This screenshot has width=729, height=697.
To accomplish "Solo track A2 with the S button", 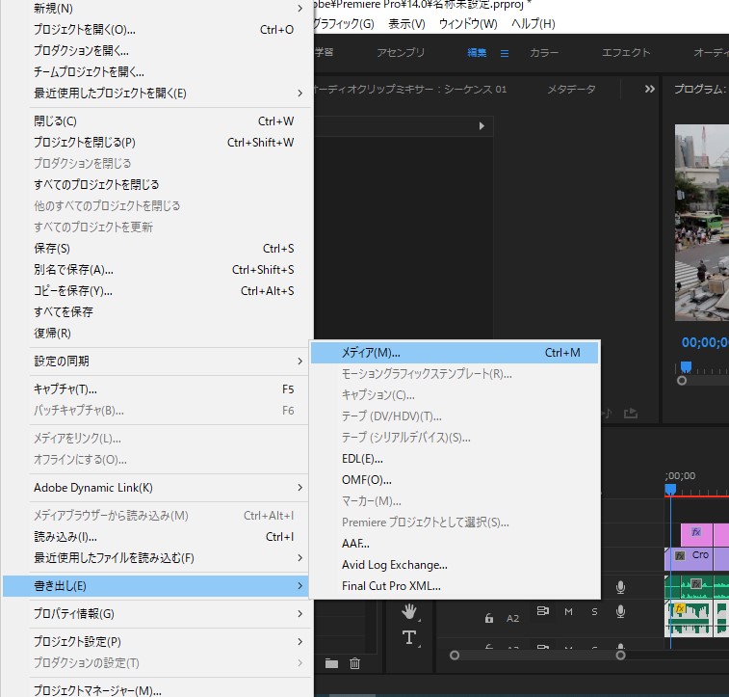I will [594, 612].
